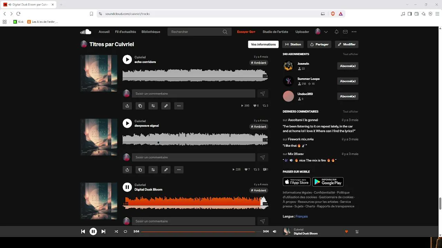Unfollow Josewin via Abonné(e) button
This screenshot has width=442, height=248.
click(x=348, y=66)
